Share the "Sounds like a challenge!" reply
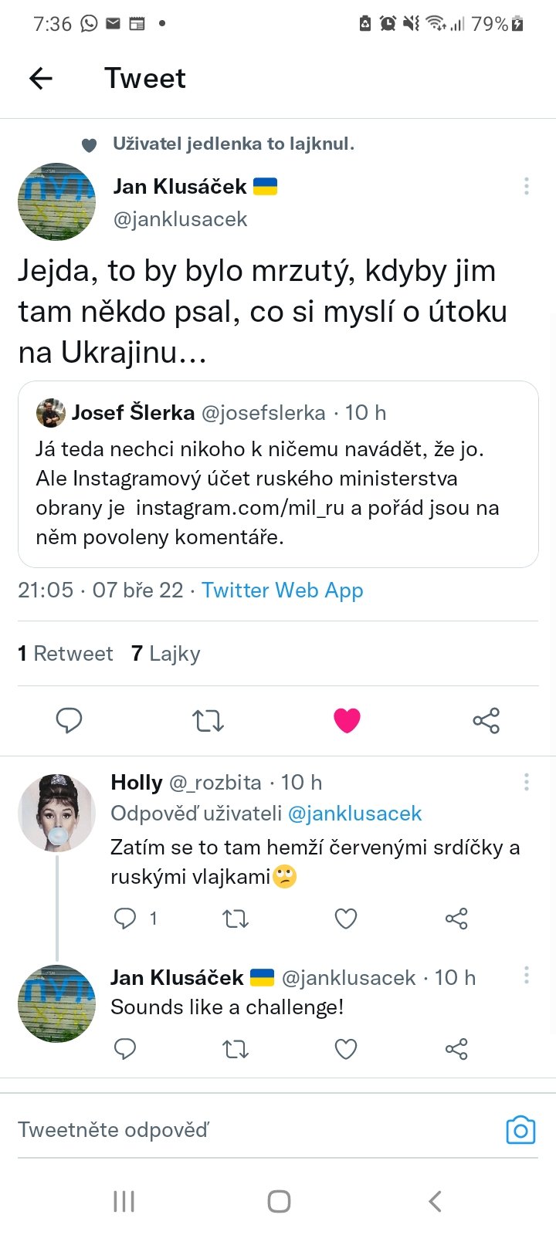556x1235 pixels. (456, 1049)
